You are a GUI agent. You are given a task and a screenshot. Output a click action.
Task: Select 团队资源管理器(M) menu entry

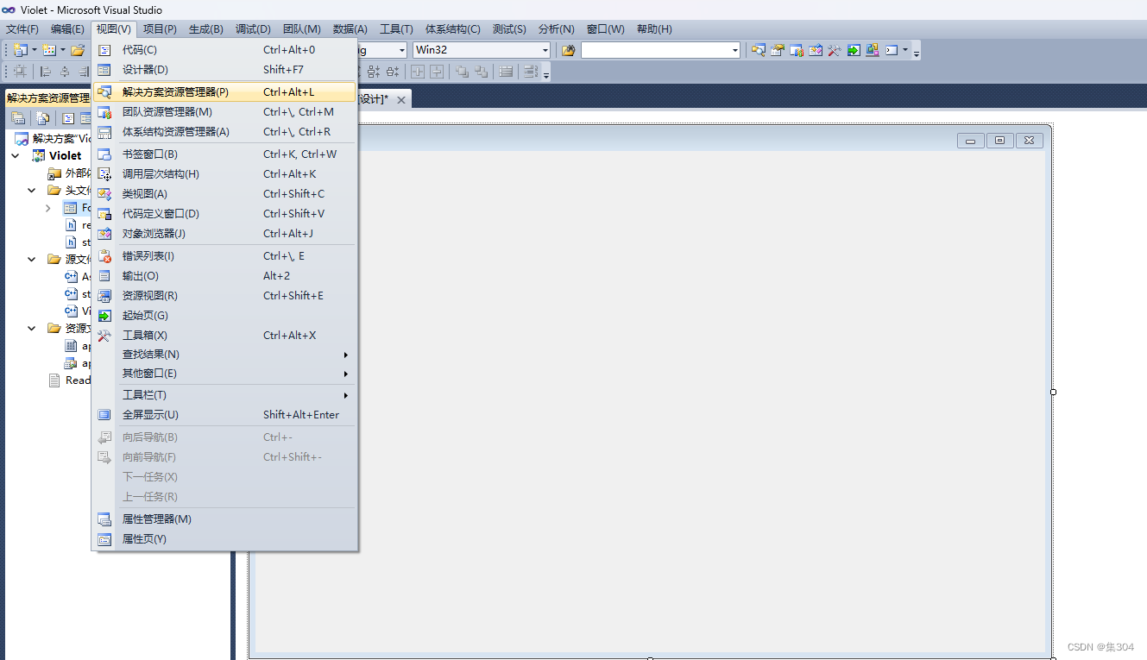tap(224, 111)
